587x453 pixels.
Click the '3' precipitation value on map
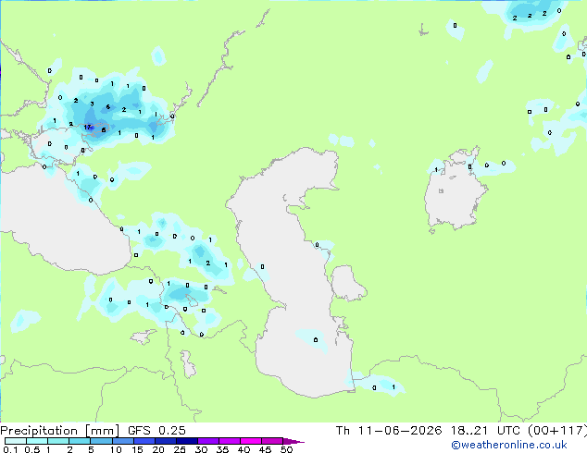coord(92,104)
